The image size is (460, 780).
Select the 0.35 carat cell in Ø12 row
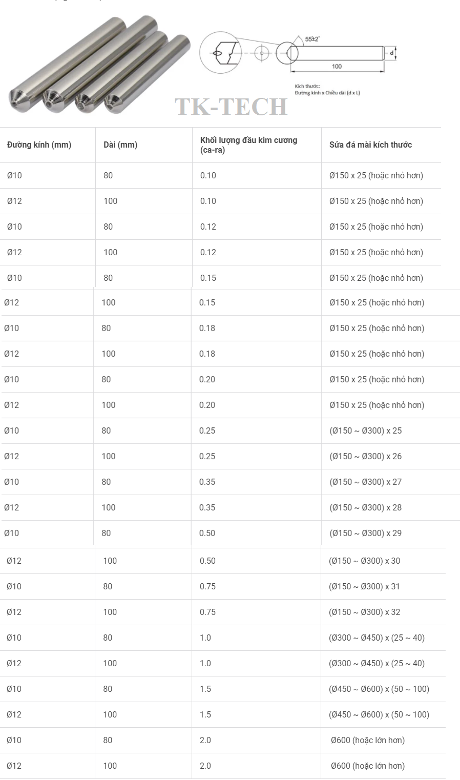tap(207, 507)
